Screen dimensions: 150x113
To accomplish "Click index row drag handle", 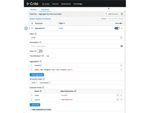I will click(31, 95).
